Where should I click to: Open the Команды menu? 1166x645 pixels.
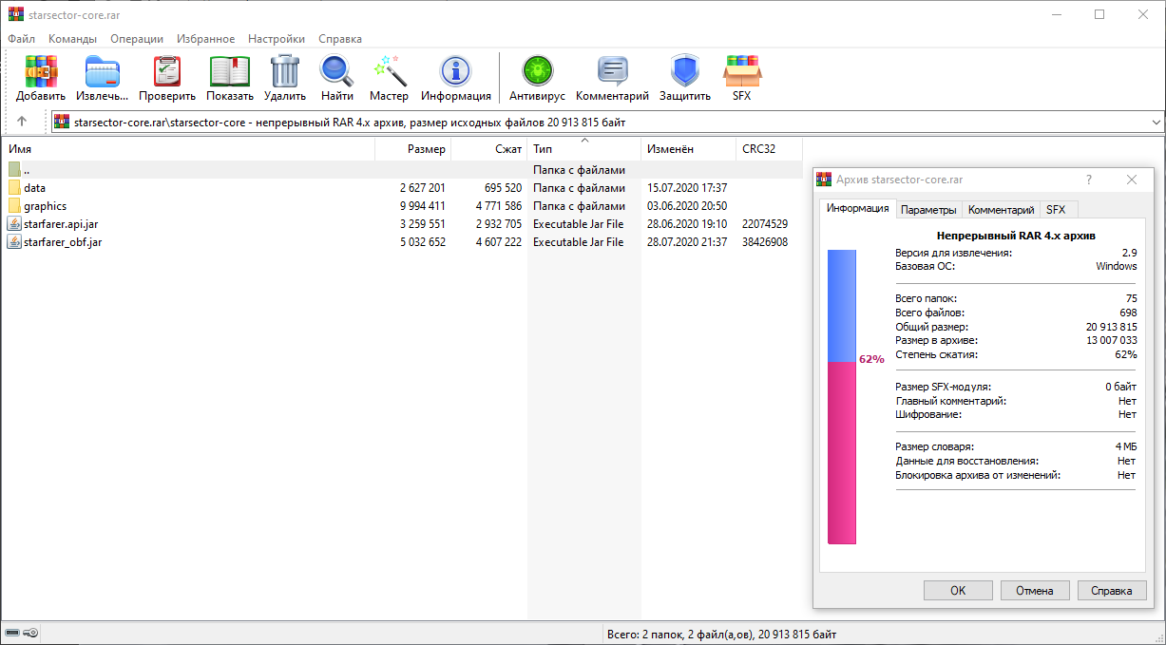click(73, 39)
